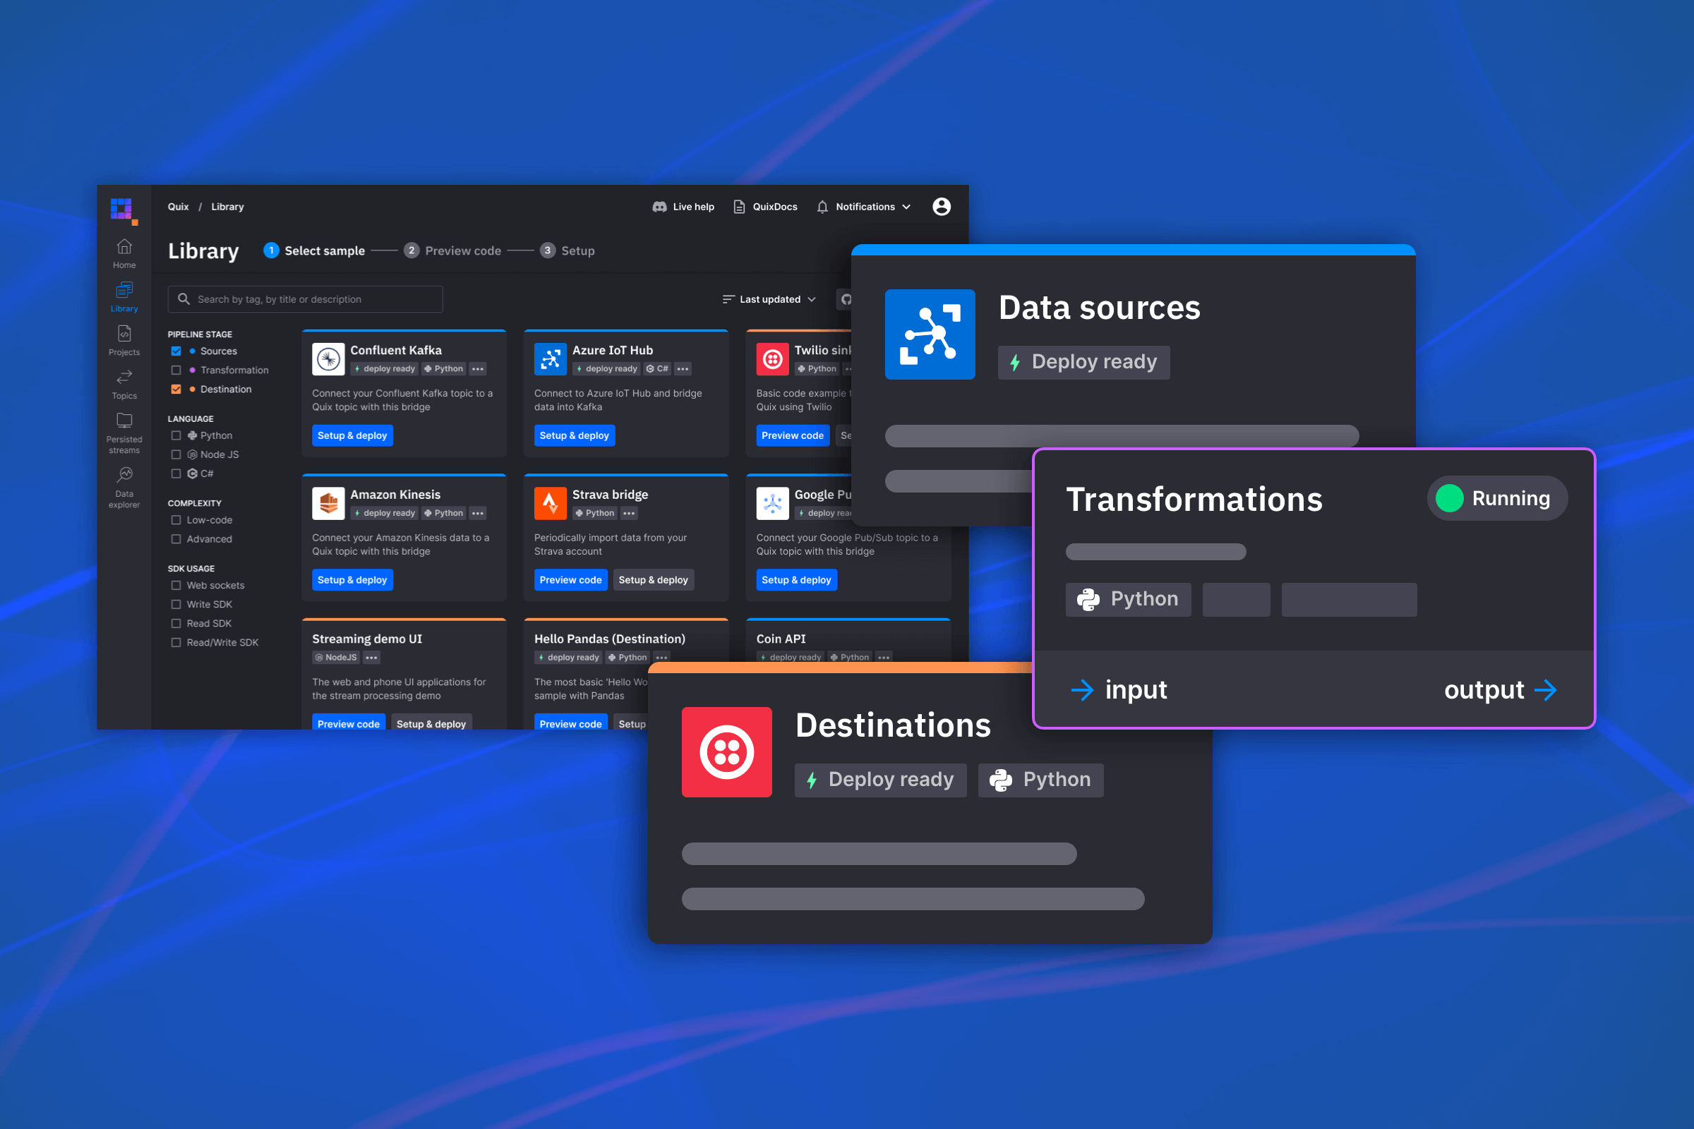Click the Quix logo in sidebar

coord(124,211)
